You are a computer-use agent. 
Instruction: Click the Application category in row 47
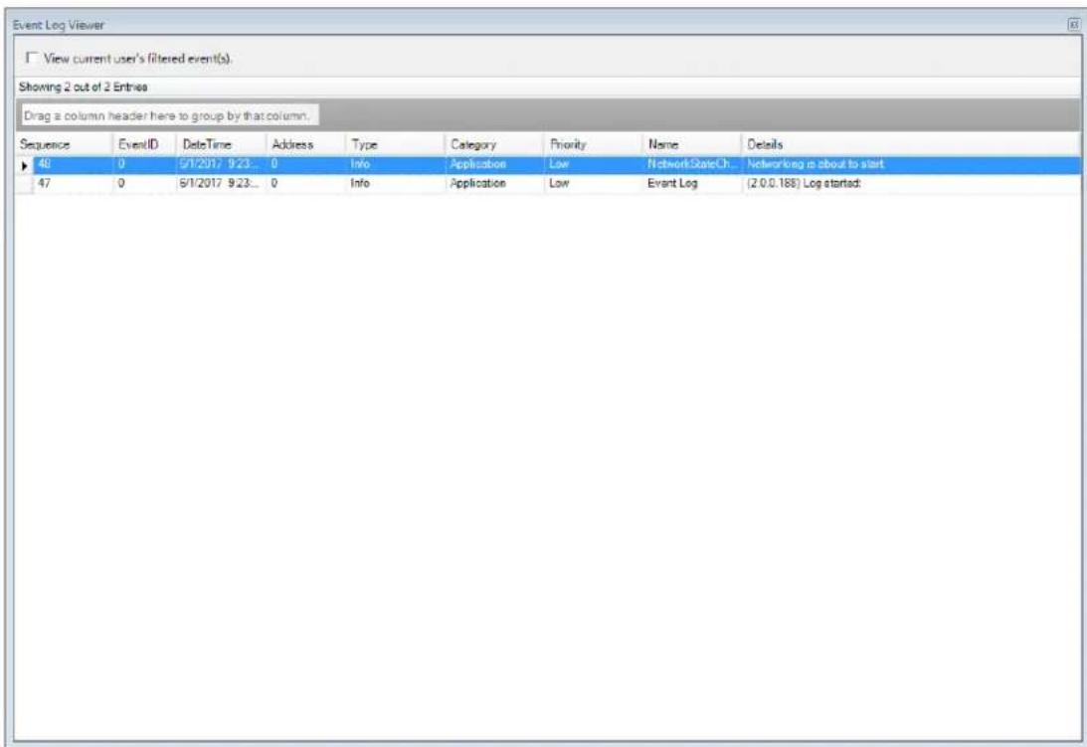(494, 184)
